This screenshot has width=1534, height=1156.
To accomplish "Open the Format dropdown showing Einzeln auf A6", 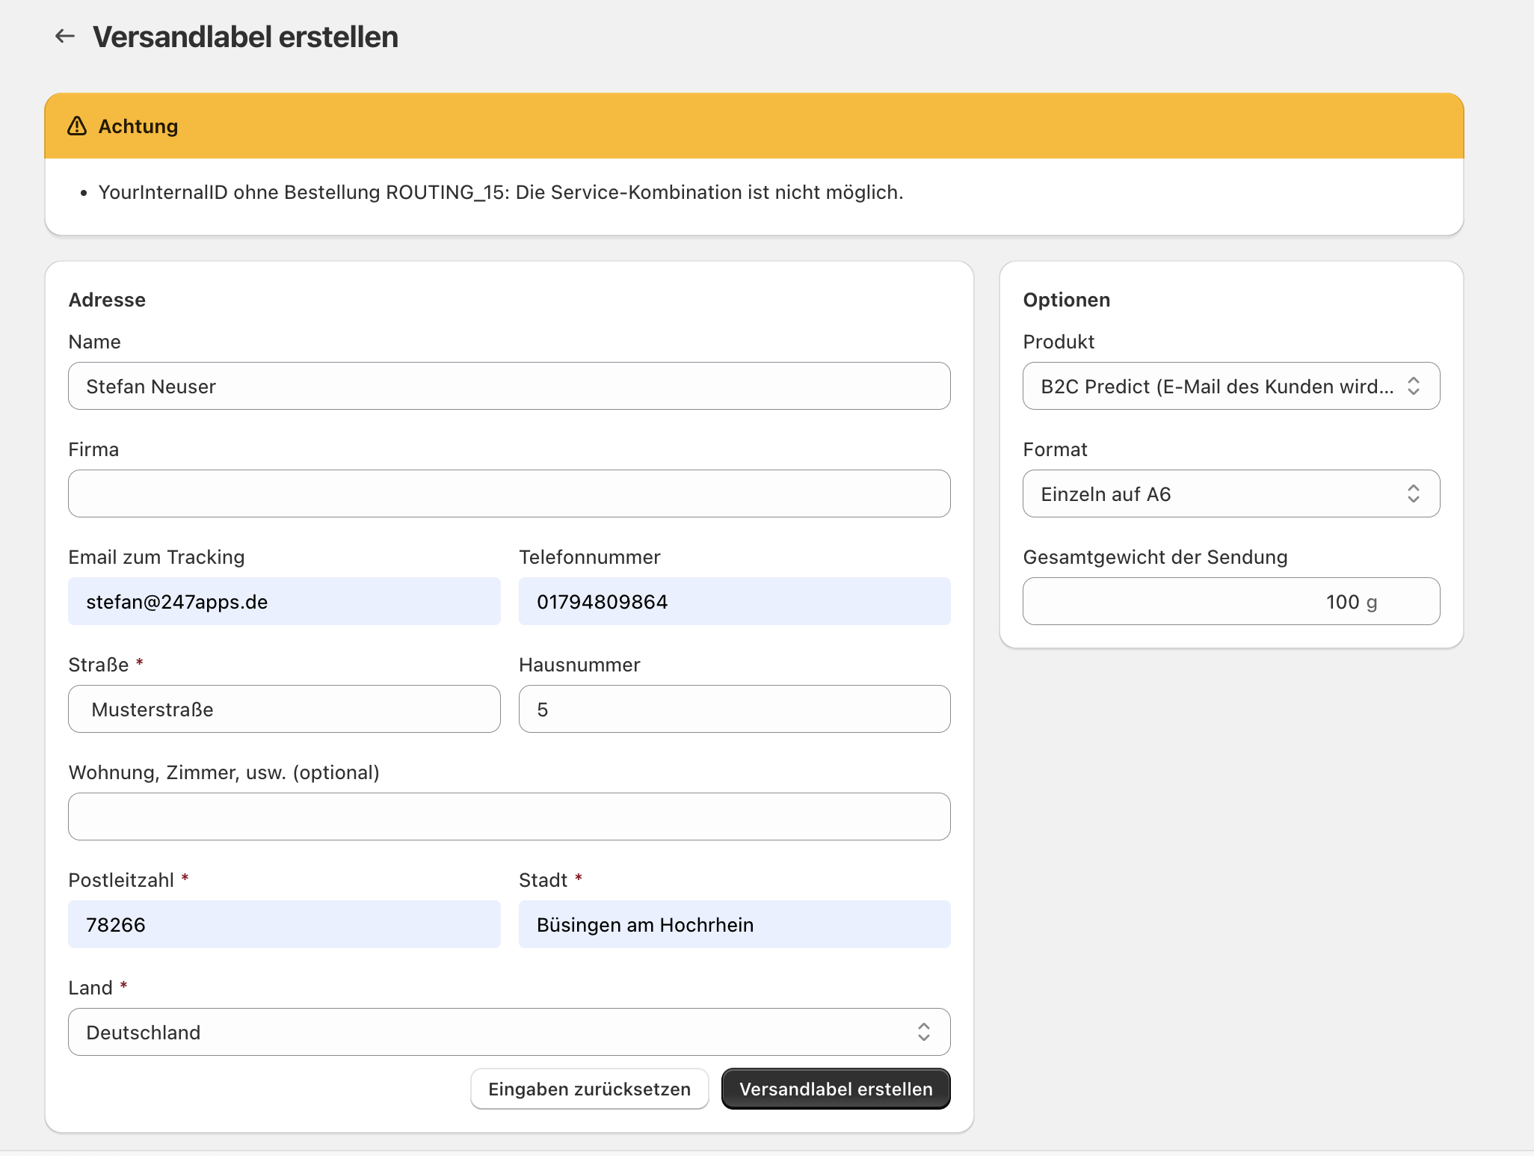I will (x=1216, y=494).
